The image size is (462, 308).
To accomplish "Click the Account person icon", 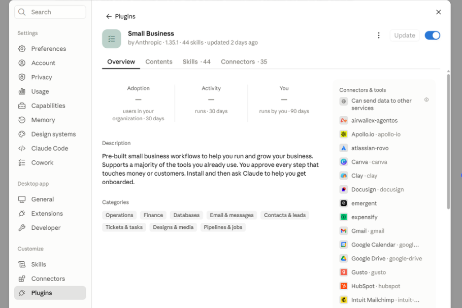I will point(22,63).
